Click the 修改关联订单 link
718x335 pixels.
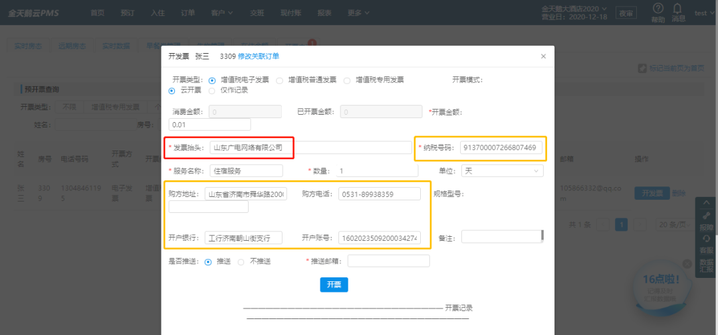pos(259,56)
